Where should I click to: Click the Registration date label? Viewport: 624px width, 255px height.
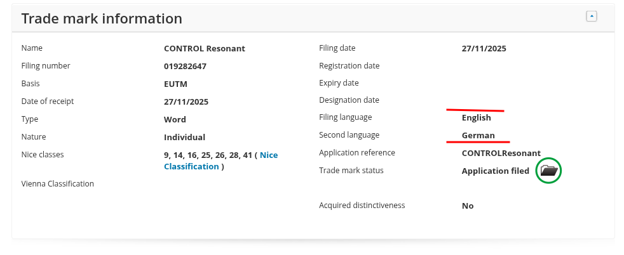pyautogui.click(x=349, y=66)
